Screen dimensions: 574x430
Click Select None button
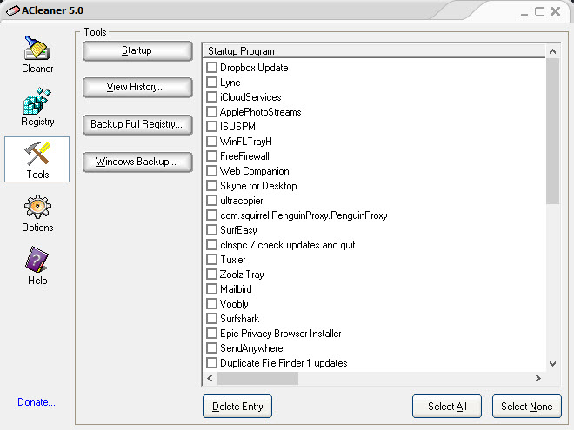click(x=527, y=406)
